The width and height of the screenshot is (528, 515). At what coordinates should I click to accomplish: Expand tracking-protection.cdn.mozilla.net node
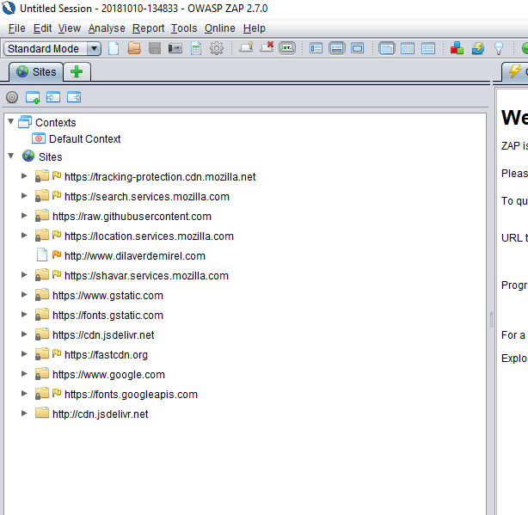click(x=24, y=176)
